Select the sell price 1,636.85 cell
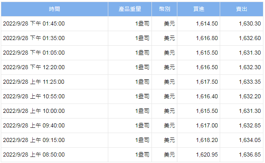The width and height of the screenshot is (265, 163). (250, 155)
